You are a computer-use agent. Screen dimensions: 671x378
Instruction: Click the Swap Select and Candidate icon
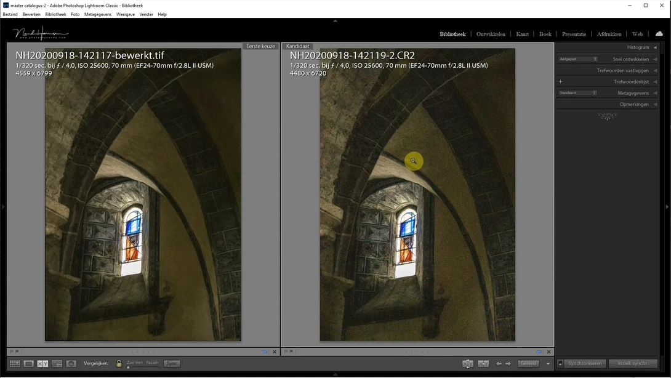click(468, 363)
